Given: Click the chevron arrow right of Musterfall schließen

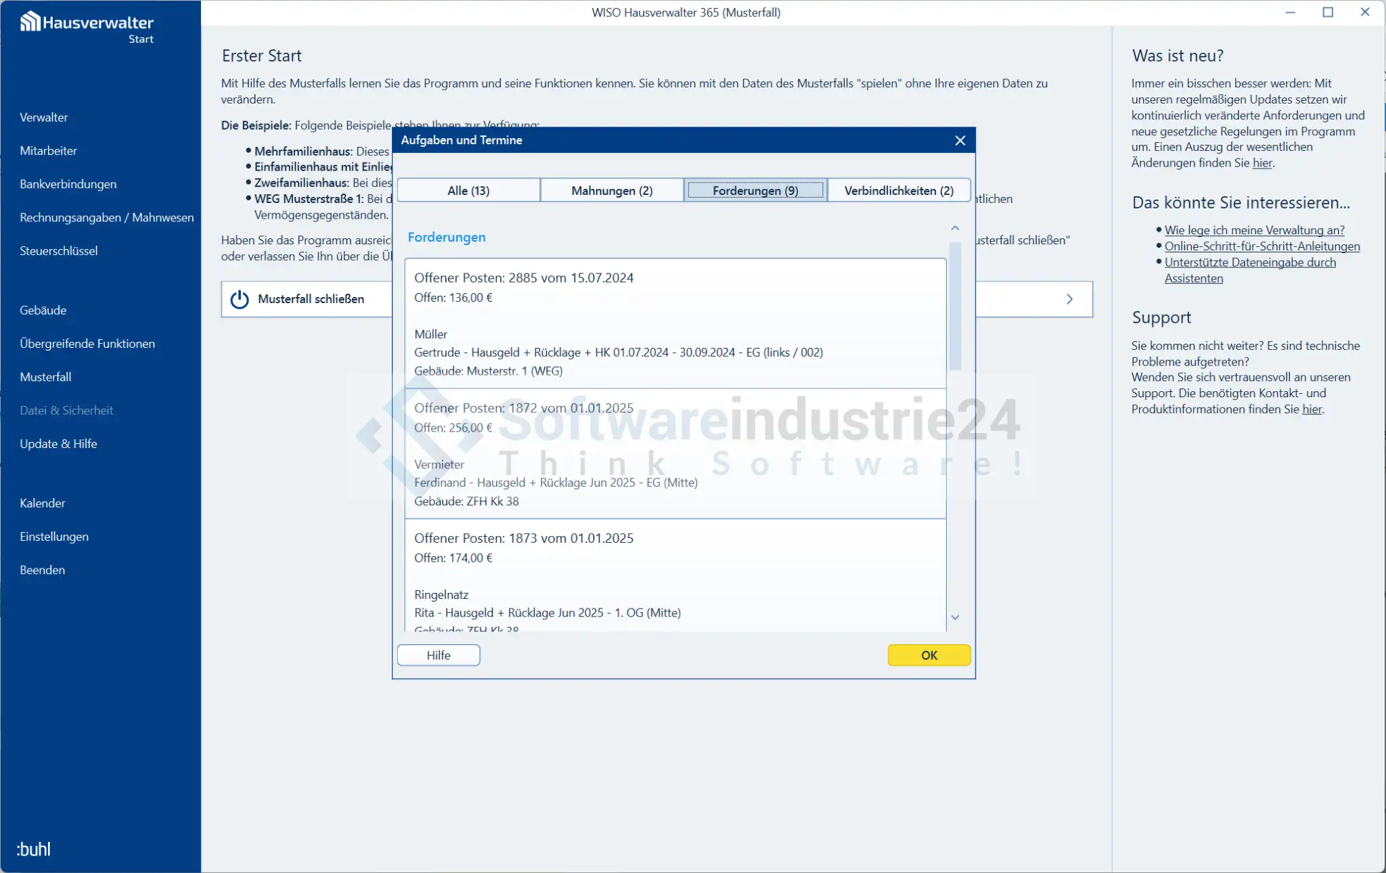Looking at the screenshot, I should click(x=1069, y=299).
